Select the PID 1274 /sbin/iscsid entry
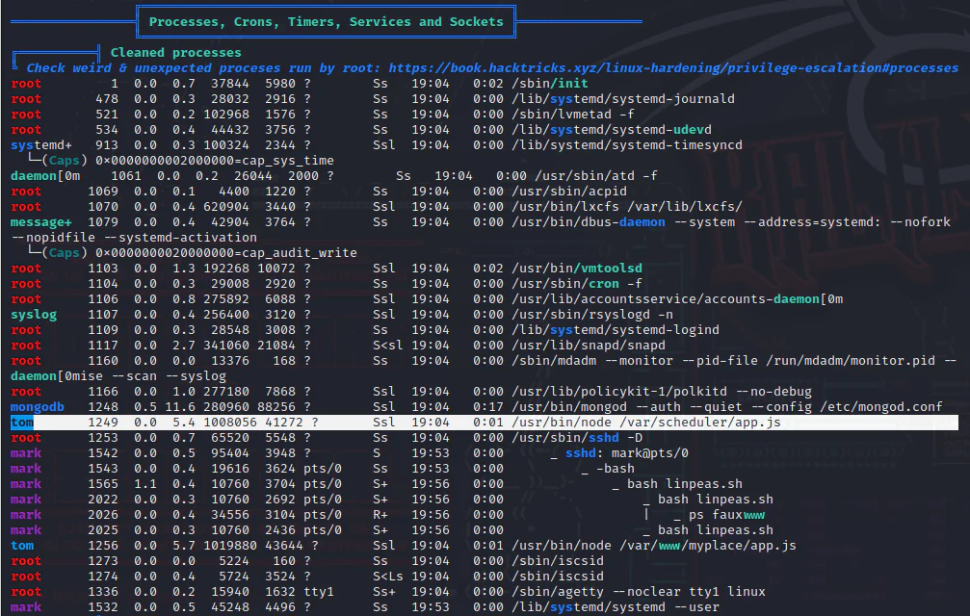This screenshot has width=970, height=616. click(558, 577)
